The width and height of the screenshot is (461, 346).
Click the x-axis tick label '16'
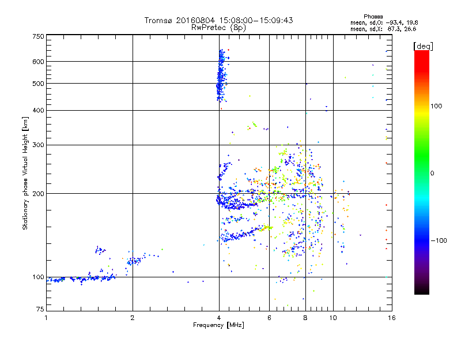pyautogui.click(x=392, y=318)
